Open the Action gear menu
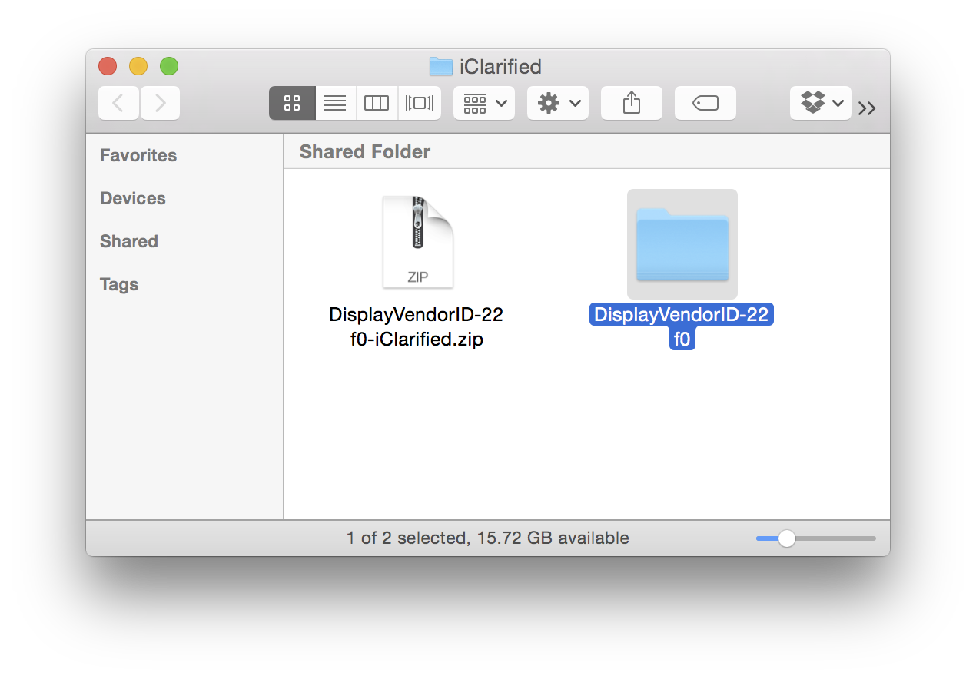Image resolution: width=976 pixels, height=679 pixels. (558, 103)
